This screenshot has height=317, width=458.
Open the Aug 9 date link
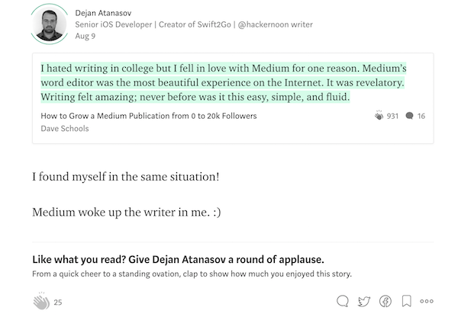(85, 36)
